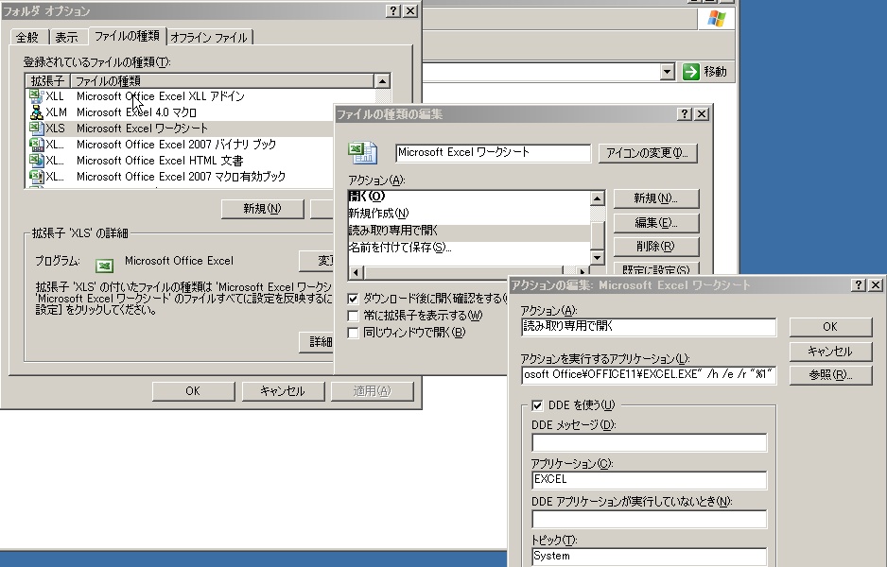Click 編集(E)... button

click(x=656, y=223)
